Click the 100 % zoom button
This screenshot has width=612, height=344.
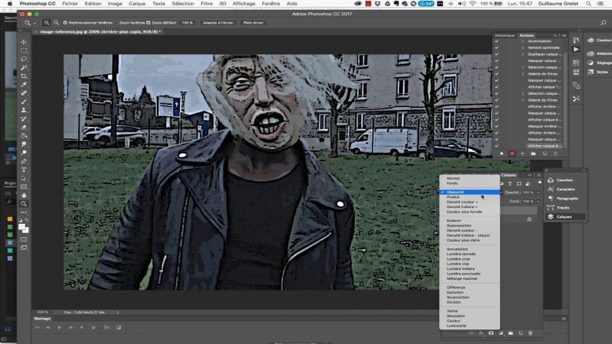(x=187, y=23)
